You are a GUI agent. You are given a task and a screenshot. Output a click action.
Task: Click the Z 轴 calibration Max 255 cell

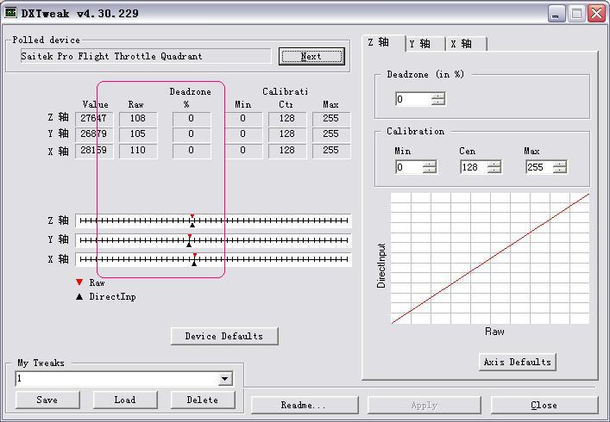[x=331, y=118]
